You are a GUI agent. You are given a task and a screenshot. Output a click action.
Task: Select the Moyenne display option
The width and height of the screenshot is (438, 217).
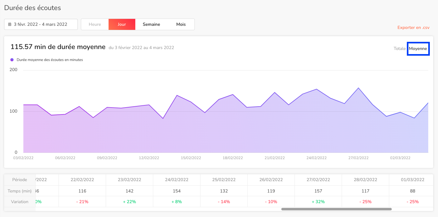click(418, 49)
